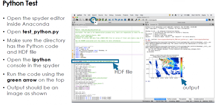Expand the working directory path dropdown

(x=207, y=20)
